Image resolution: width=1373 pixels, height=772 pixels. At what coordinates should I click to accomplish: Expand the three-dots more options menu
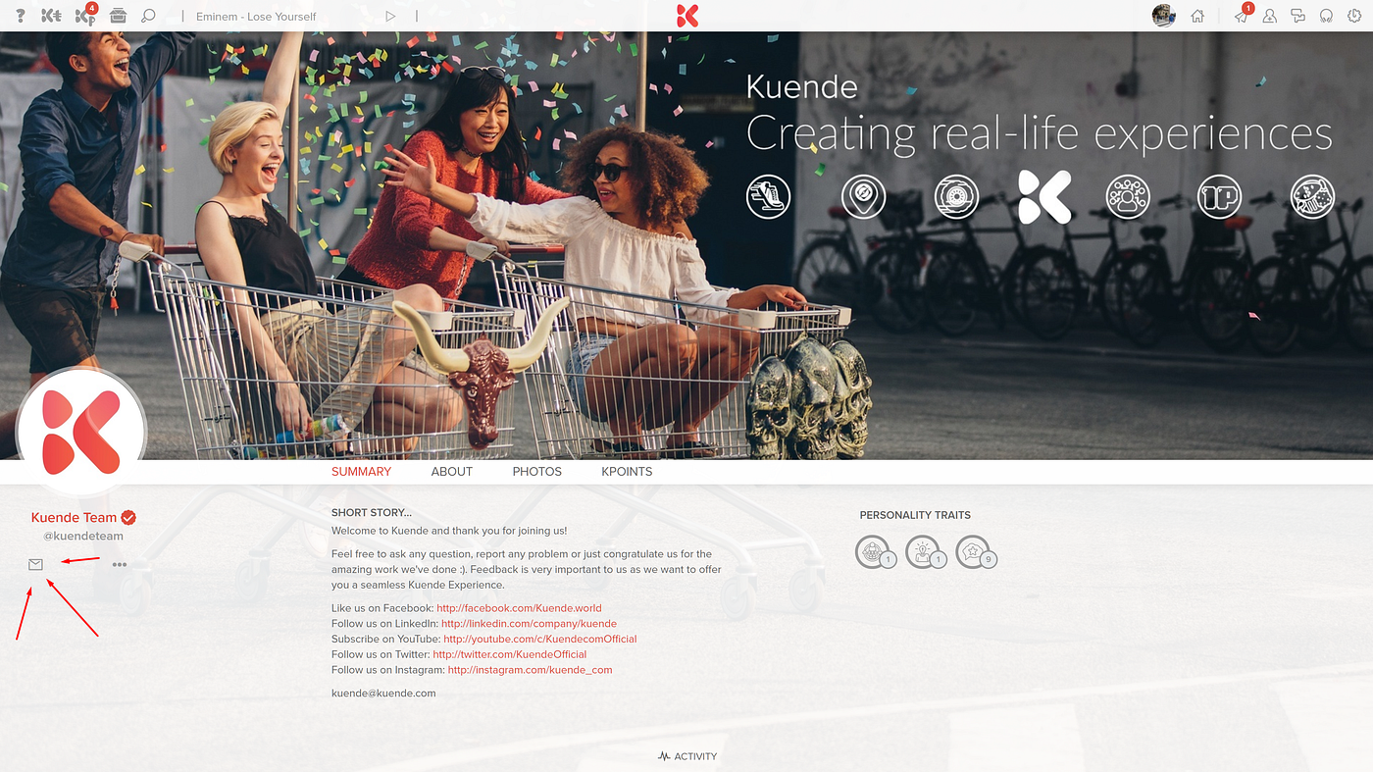[120, 564]
